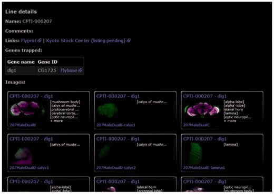Click the Line details heading
The image size is (274, 194).
[21, 12]
